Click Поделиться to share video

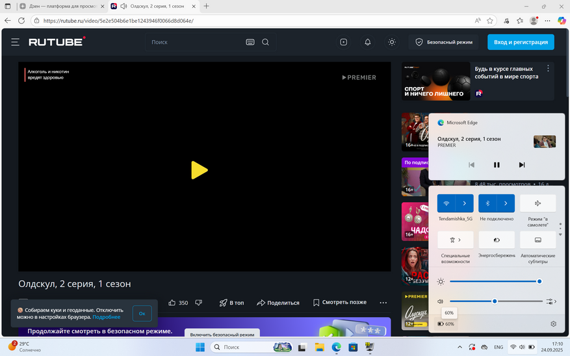278,303
